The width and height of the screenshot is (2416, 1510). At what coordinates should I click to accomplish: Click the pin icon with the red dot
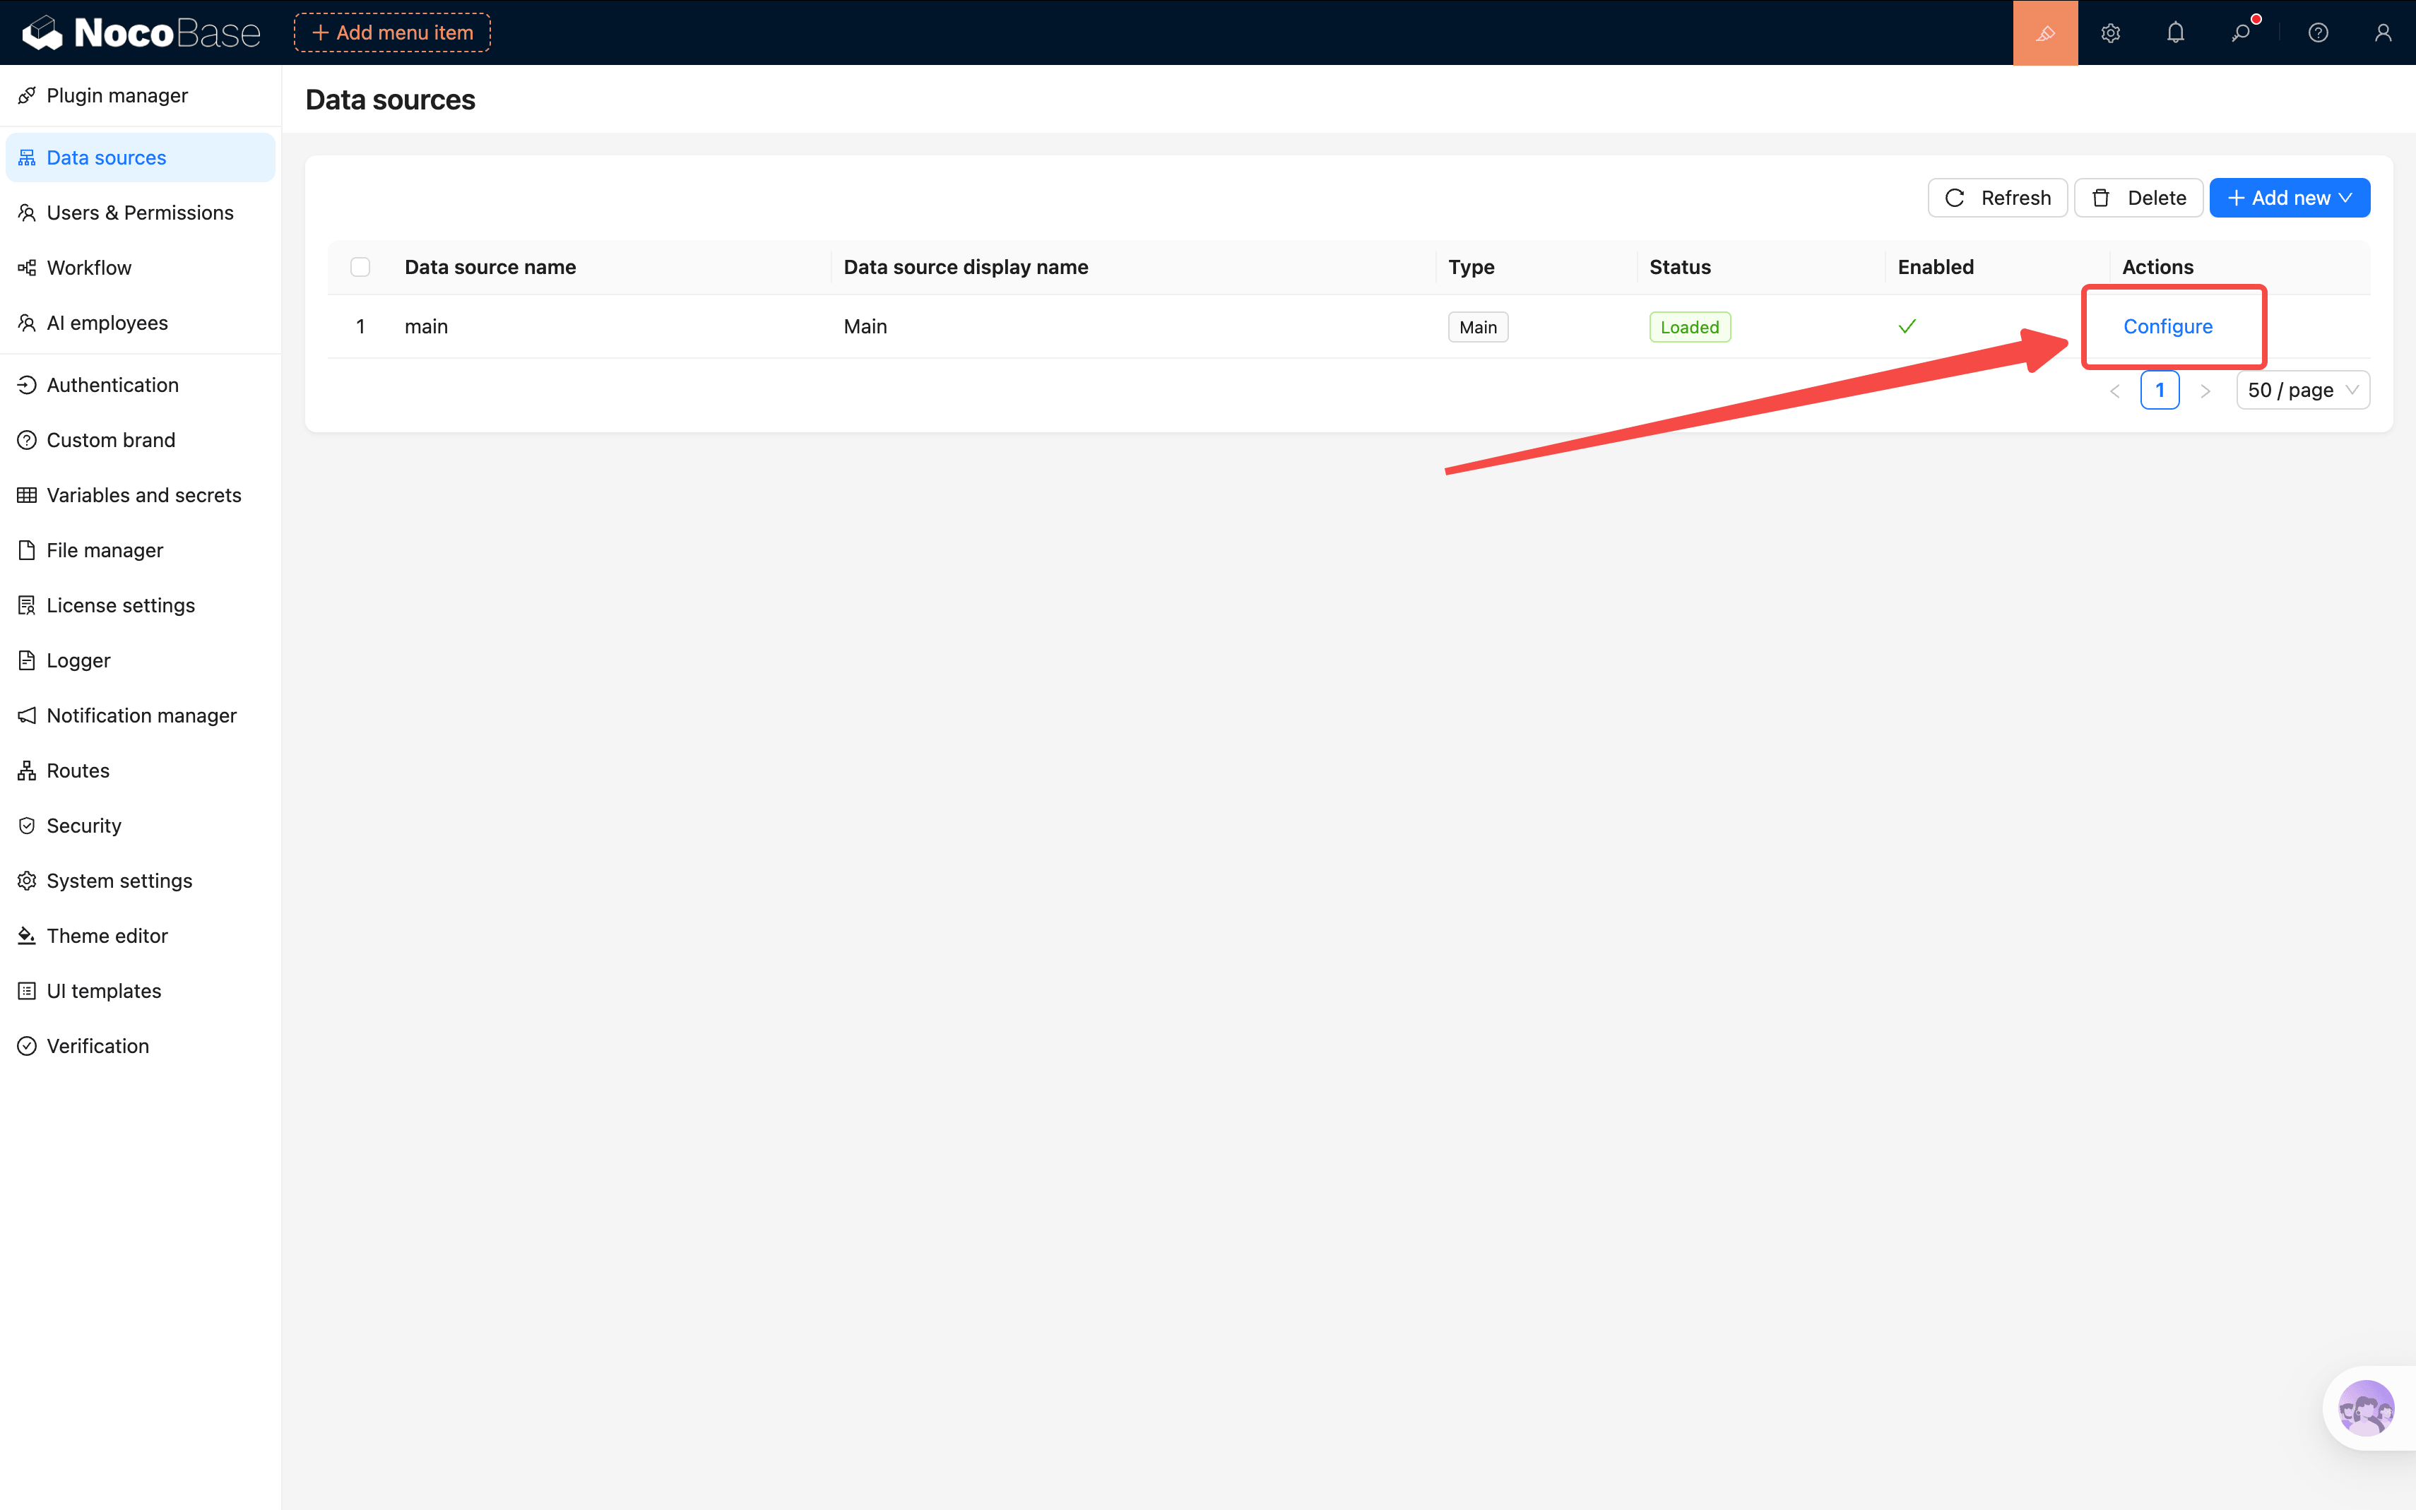click(2242, 33)
